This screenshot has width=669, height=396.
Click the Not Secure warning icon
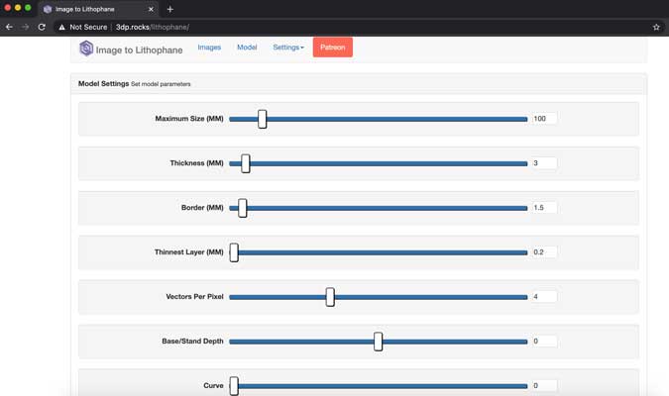(61, 27)
